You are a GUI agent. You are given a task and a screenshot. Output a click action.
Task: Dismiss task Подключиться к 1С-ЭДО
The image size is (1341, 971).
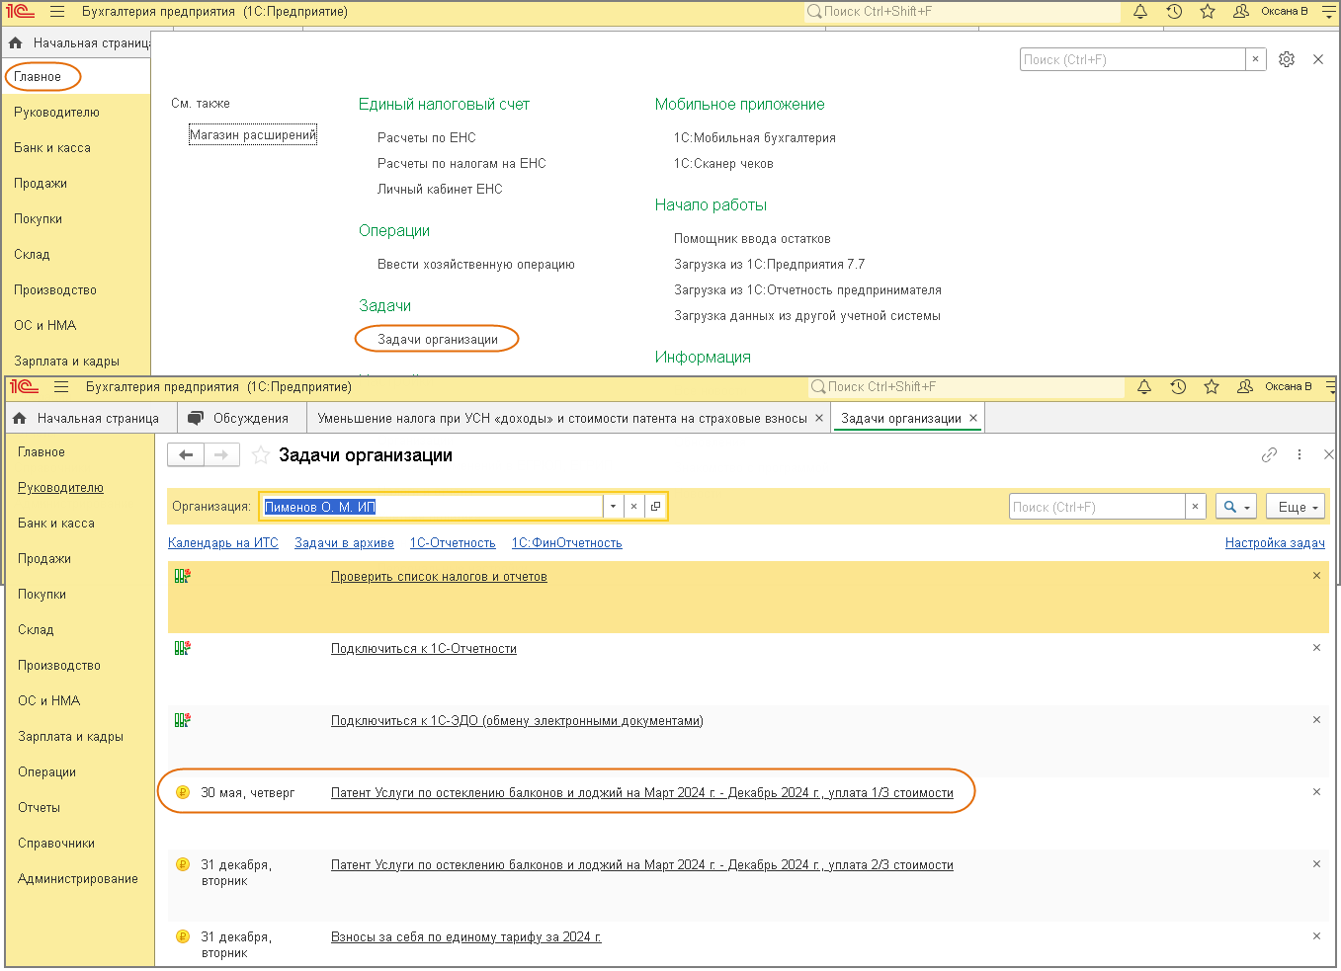tap(1316, 720)
